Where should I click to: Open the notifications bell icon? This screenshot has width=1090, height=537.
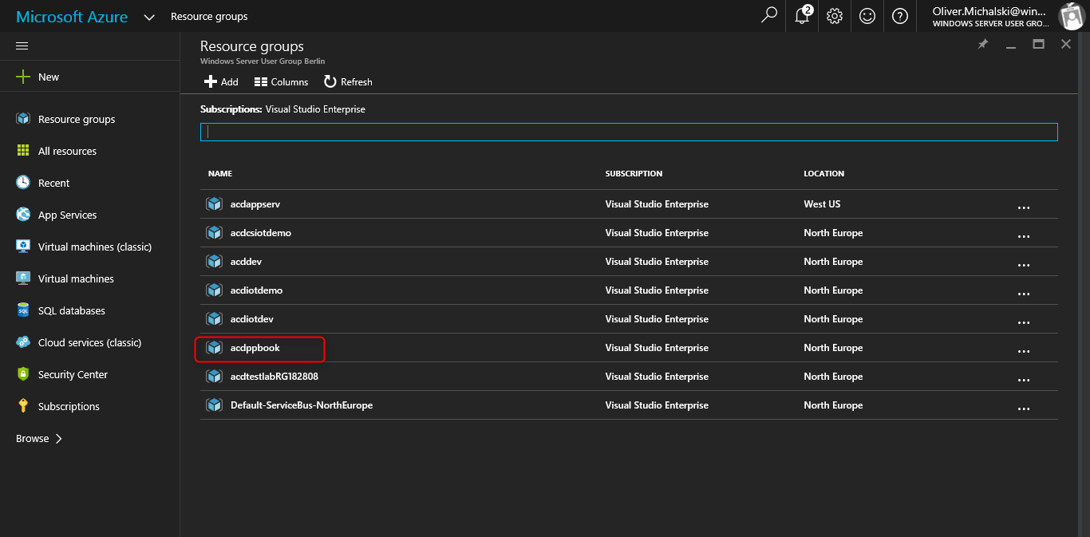point(803,16)
